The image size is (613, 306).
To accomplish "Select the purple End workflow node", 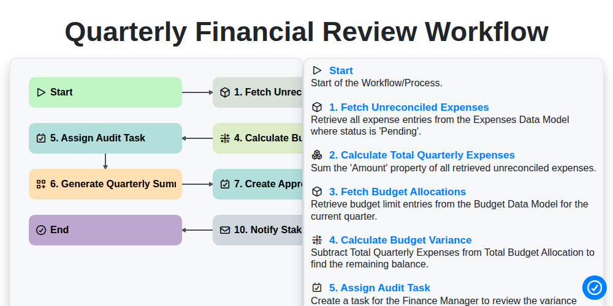I will (105, 230).
